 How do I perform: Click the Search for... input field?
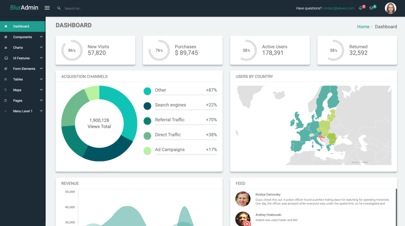(91, 8)
